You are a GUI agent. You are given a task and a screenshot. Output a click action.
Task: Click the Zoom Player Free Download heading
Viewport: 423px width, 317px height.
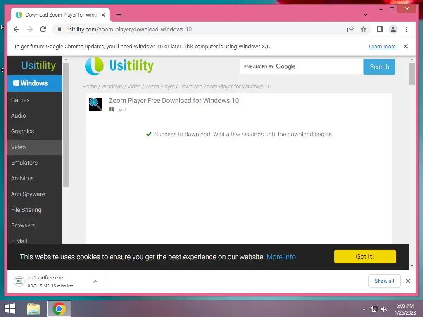point(174,101)
